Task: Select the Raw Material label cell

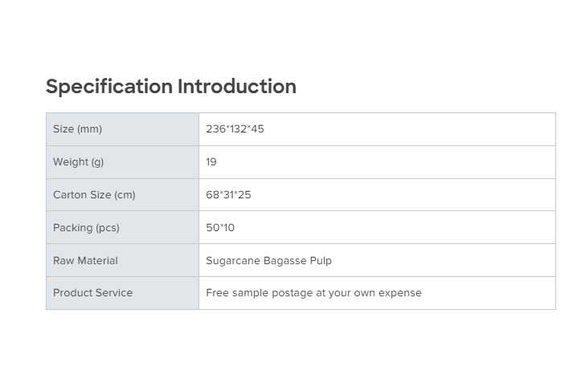Action: [85, 261]
